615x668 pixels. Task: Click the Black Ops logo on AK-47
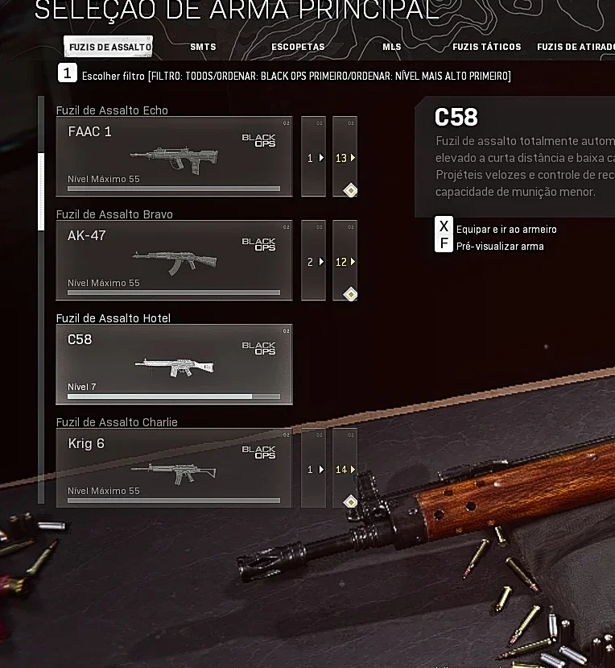coord(258,244)
